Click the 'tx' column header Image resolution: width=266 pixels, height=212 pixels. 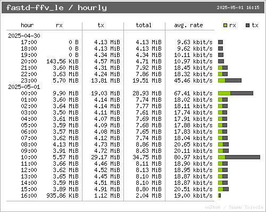coord(101,25)
